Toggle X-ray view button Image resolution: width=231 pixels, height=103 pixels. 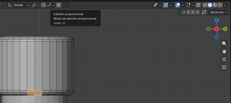pyautogui.click(x=198, y=5)
